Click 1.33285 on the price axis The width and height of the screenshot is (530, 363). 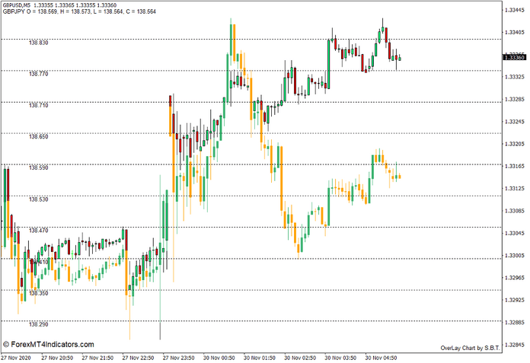click(515, 100)
